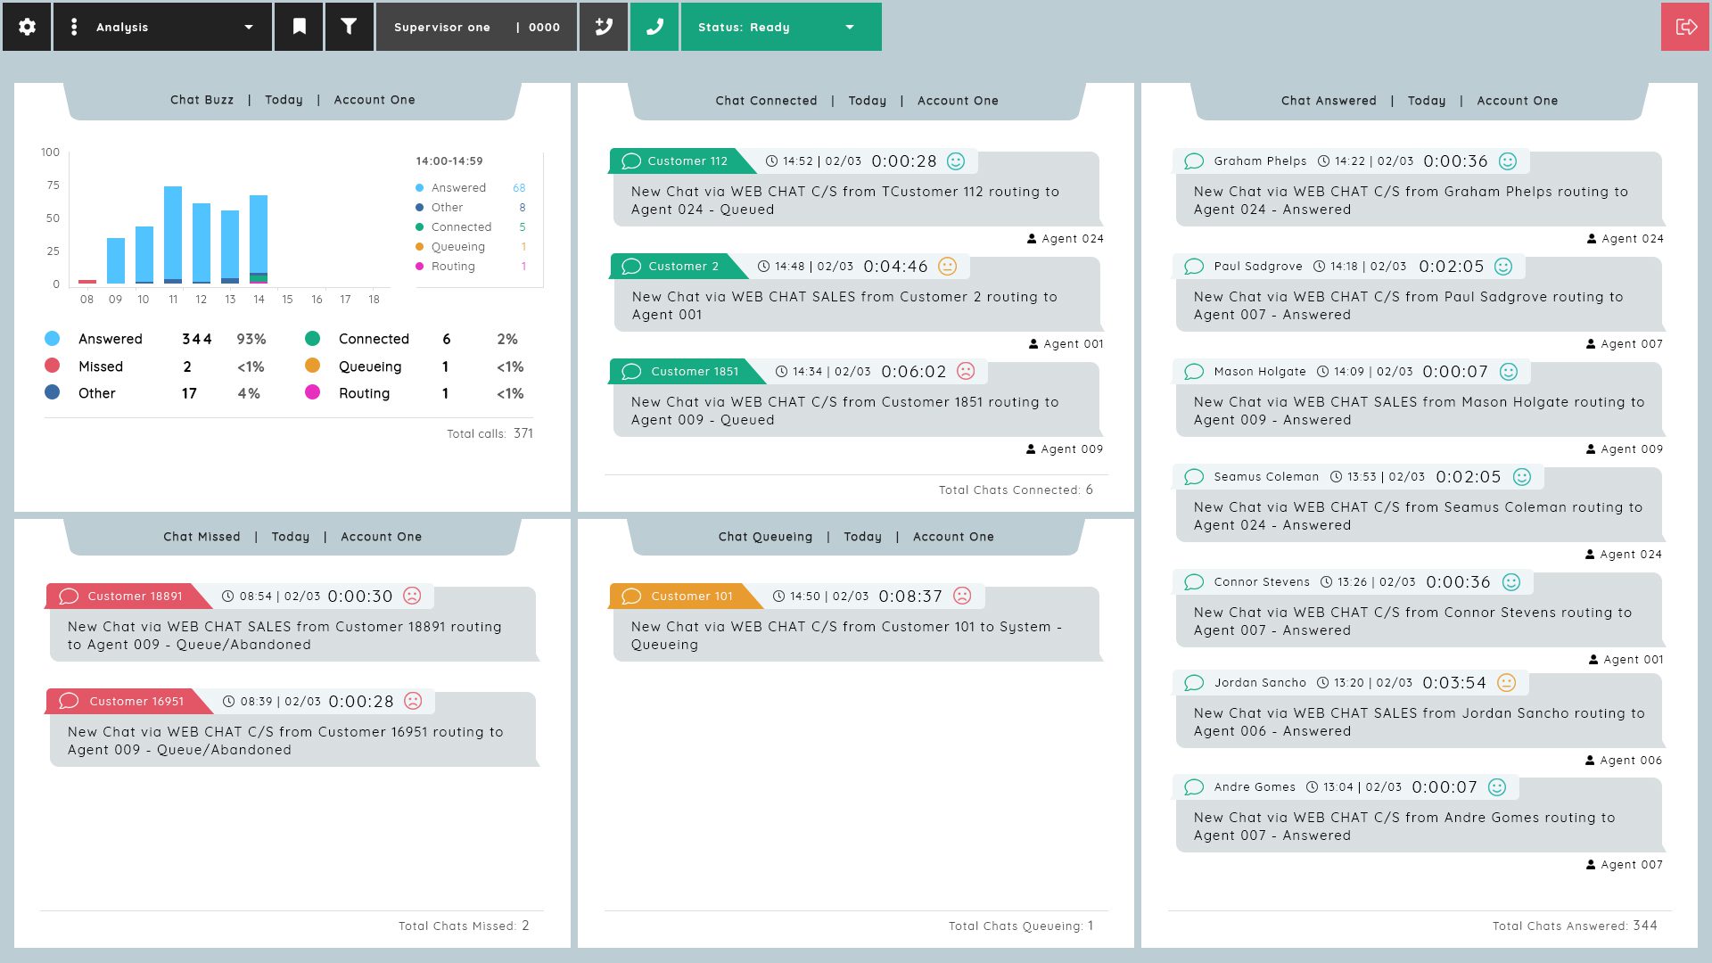The height and width of the screenshot is (963, 1712).
Task: Click the sad face icon on Customer 1851
Action: [966, 371]
